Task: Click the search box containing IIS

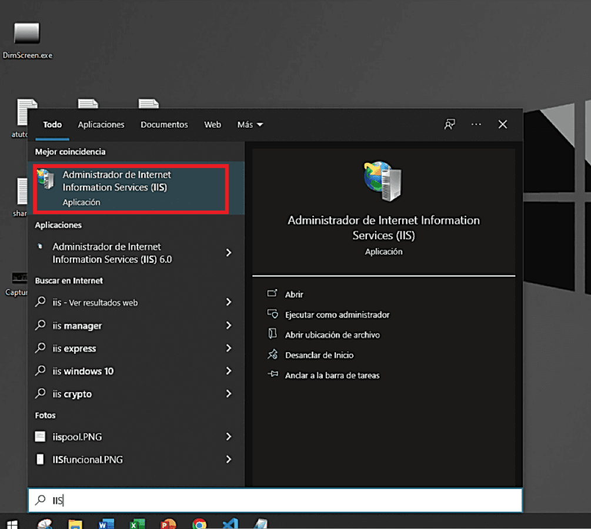Action: [275, 500]
